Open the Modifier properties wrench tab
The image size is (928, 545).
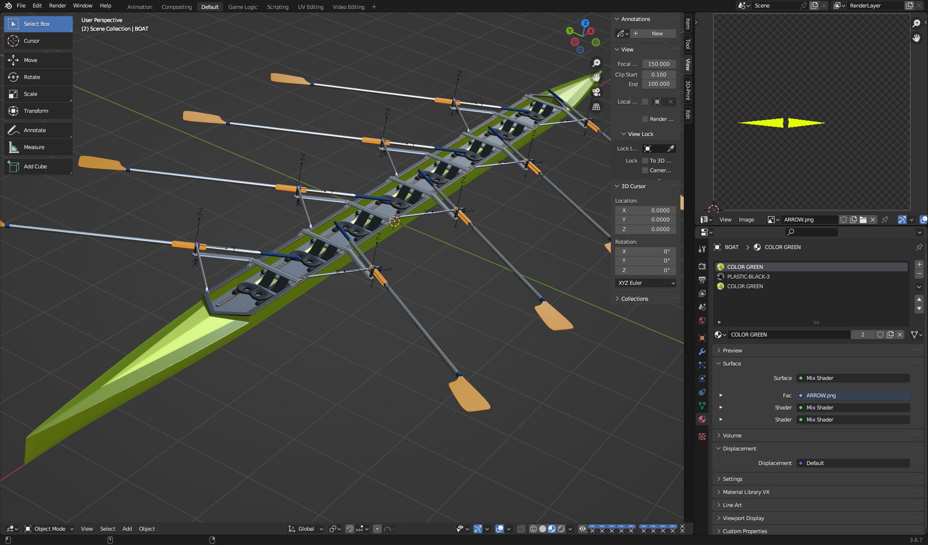click(702, 351)
